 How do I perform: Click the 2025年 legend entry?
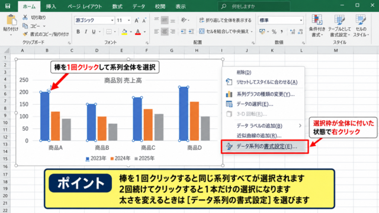coord(144,159)
